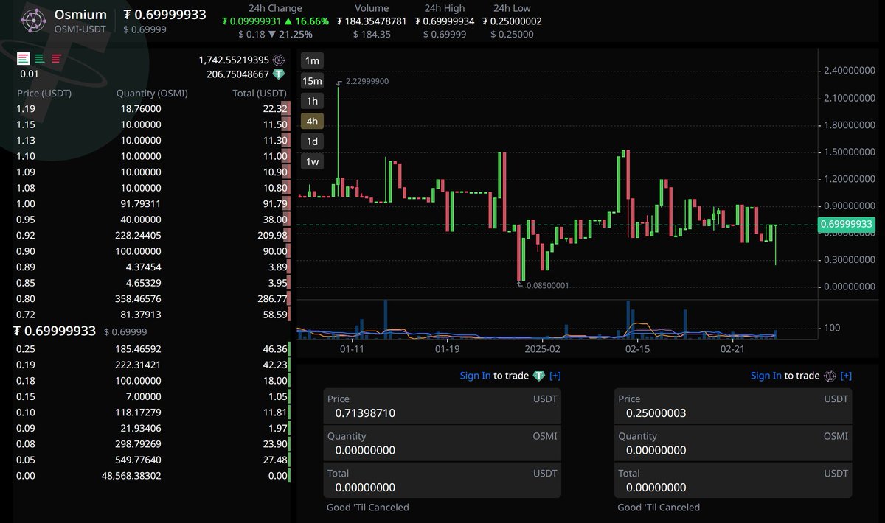Click the 24h Low value 0.25000002
The width and height of the screenshot is (885, 523).
coord(512,21)
